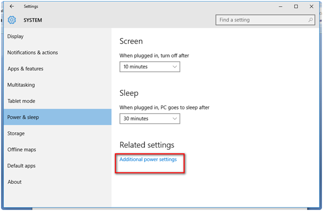323x211 pixels.
Task: Open the screen turn-off time dropdown
Action: (x=150, y=67)
